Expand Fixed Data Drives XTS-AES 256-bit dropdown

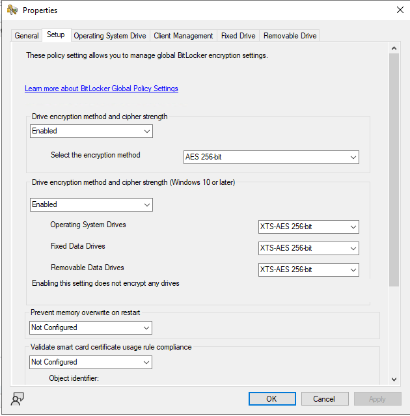click(308, 248)
